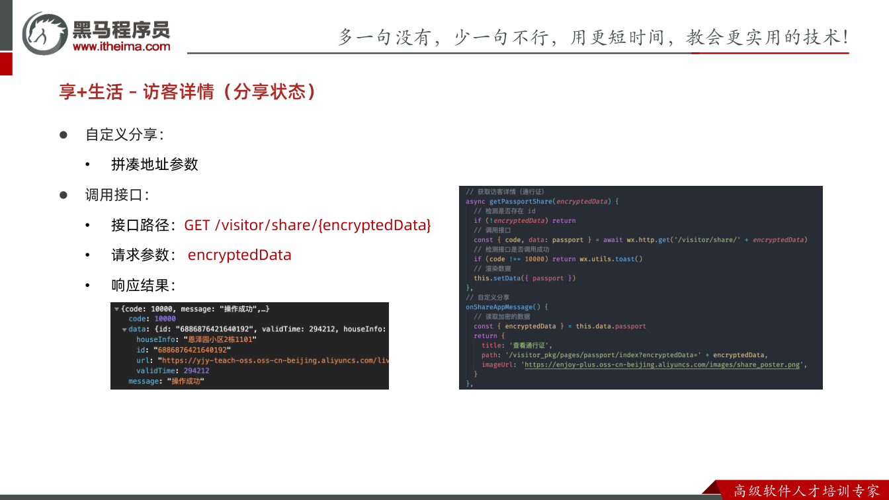Screen dimensions: 889x500
Task: Click the const { encryptedData } = this.data.passport line
Action: click(560, 326)
